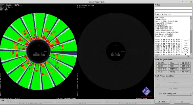Click the 'Track : 4 Side : 0' field
This screenshot has height=105, width=193.
tap(173, 14)
